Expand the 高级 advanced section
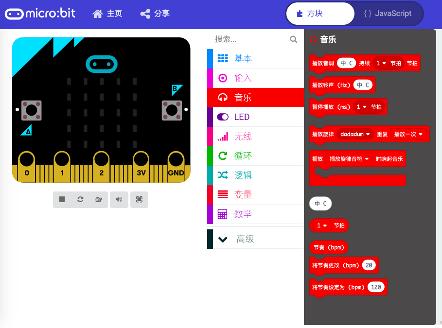The image size is (442, 328). click(255, 239)
